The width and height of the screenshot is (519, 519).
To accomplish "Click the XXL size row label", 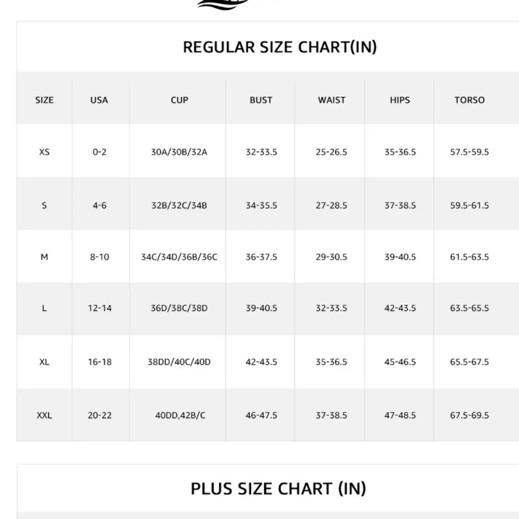I will (45, 415).
